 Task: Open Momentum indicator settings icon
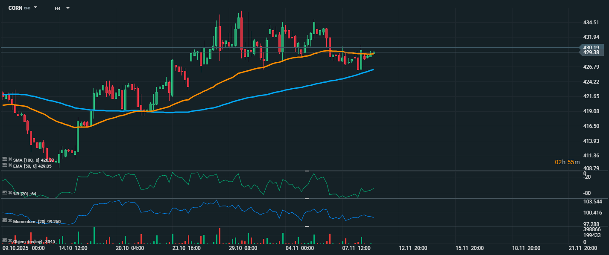click(x=5, y=220)
